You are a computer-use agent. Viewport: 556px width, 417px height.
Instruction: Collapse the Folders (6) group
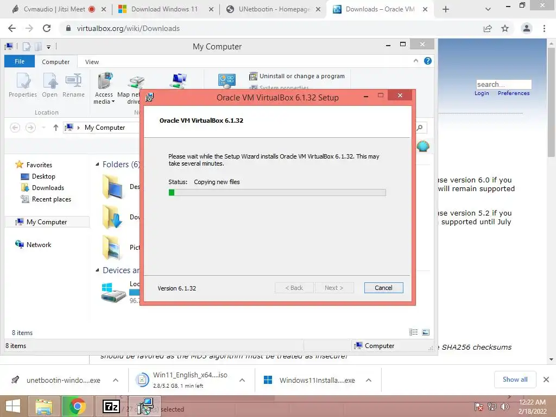[97, 164]
